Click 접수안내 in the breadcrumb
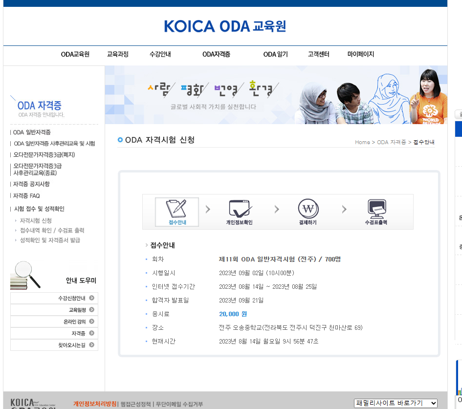 coord(424,142)
